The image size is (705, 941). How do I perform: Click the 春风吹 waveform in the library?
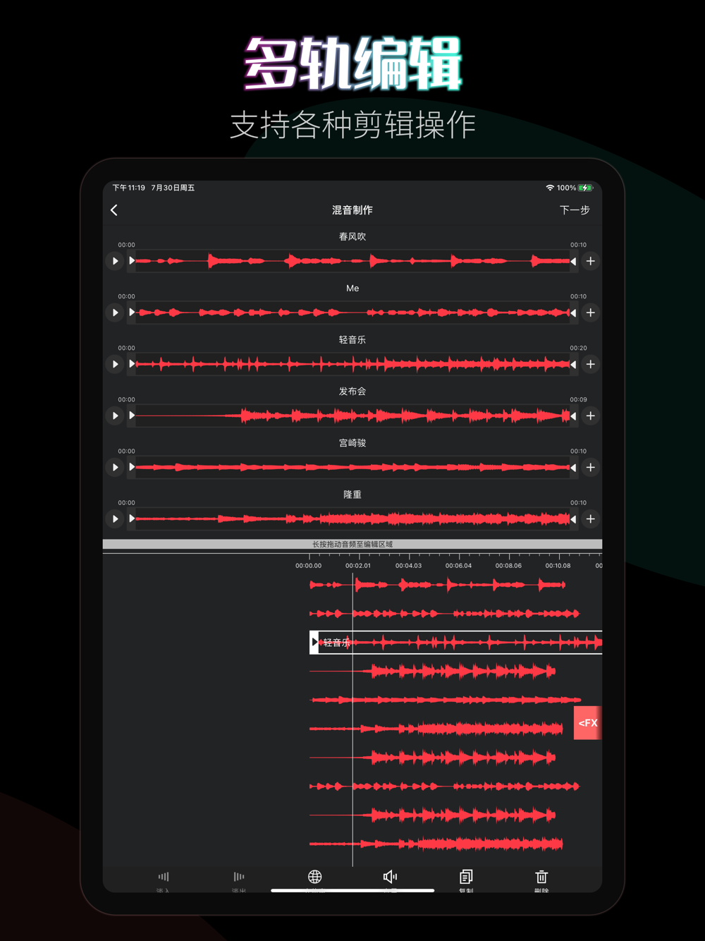click(x=352, y=261)
